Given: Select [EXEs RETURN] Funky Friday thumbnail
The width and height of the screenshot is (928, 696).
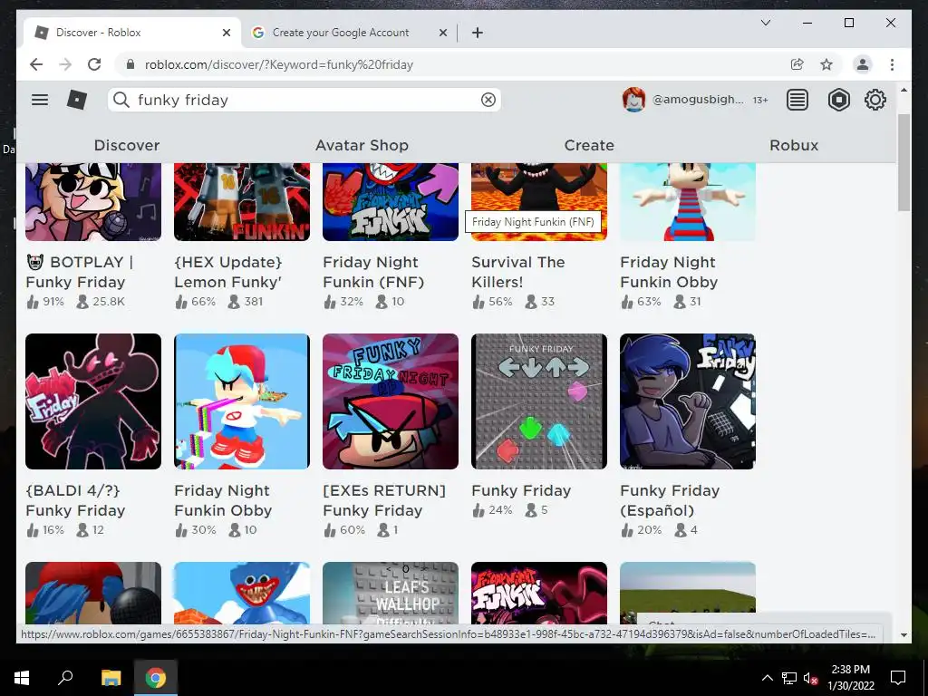Looking at the screenshot, I should [390, 401].
